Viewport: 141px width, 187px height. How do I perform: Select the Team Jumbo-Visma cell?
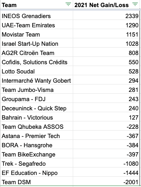(36, 89)
